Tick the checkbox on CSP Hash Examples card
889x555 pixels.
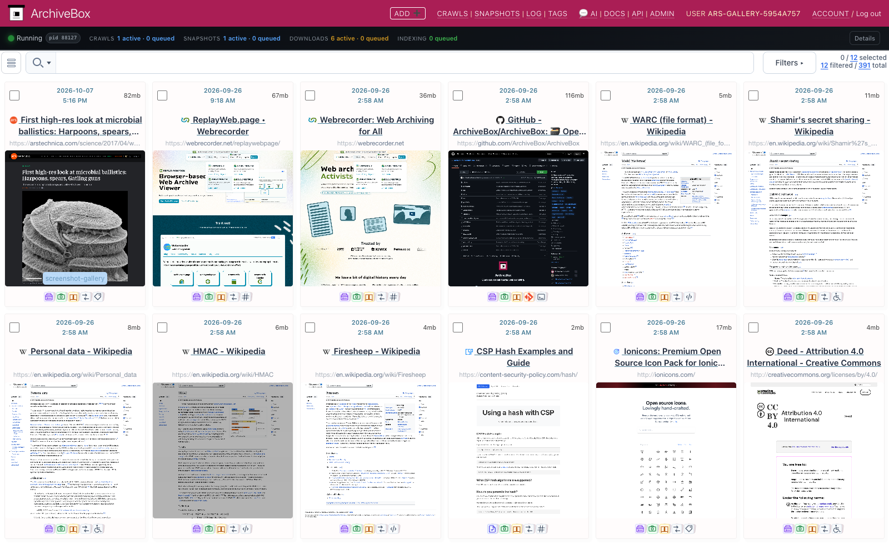(x=458, y=327)
